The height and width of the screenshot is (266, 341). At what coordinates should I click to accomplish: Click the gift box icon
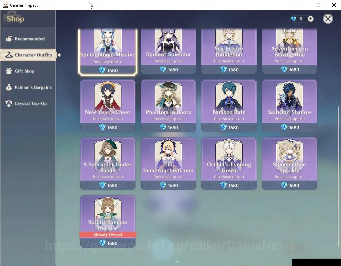click(x=9, y=71)
